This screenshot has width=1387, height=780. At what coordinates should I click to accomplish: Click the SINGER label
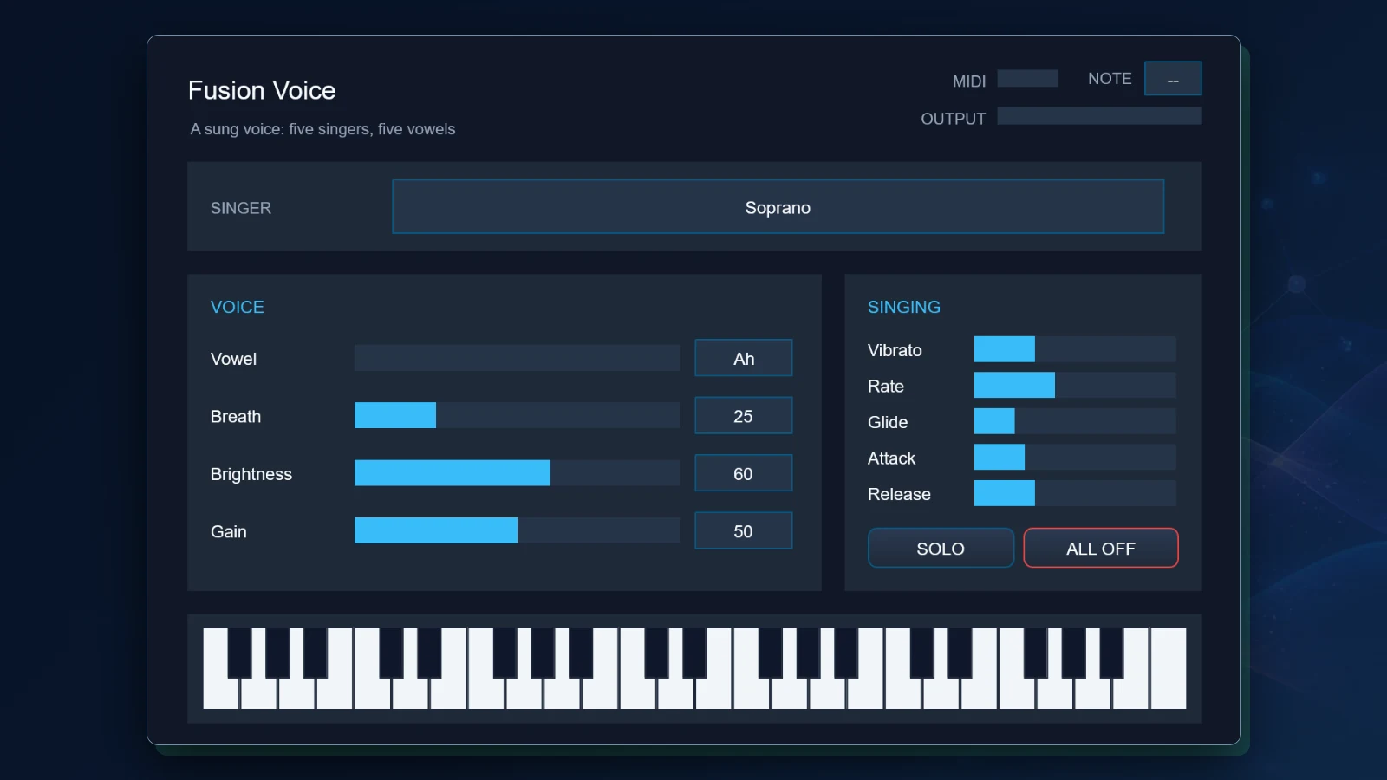pyautogui.click(x=241, y=208)
